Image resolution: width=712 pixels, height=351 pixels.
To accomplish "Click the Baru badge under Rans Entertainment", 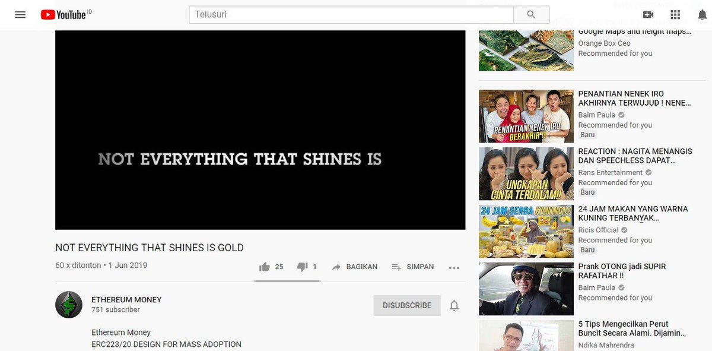I will [x=587, y=192].
